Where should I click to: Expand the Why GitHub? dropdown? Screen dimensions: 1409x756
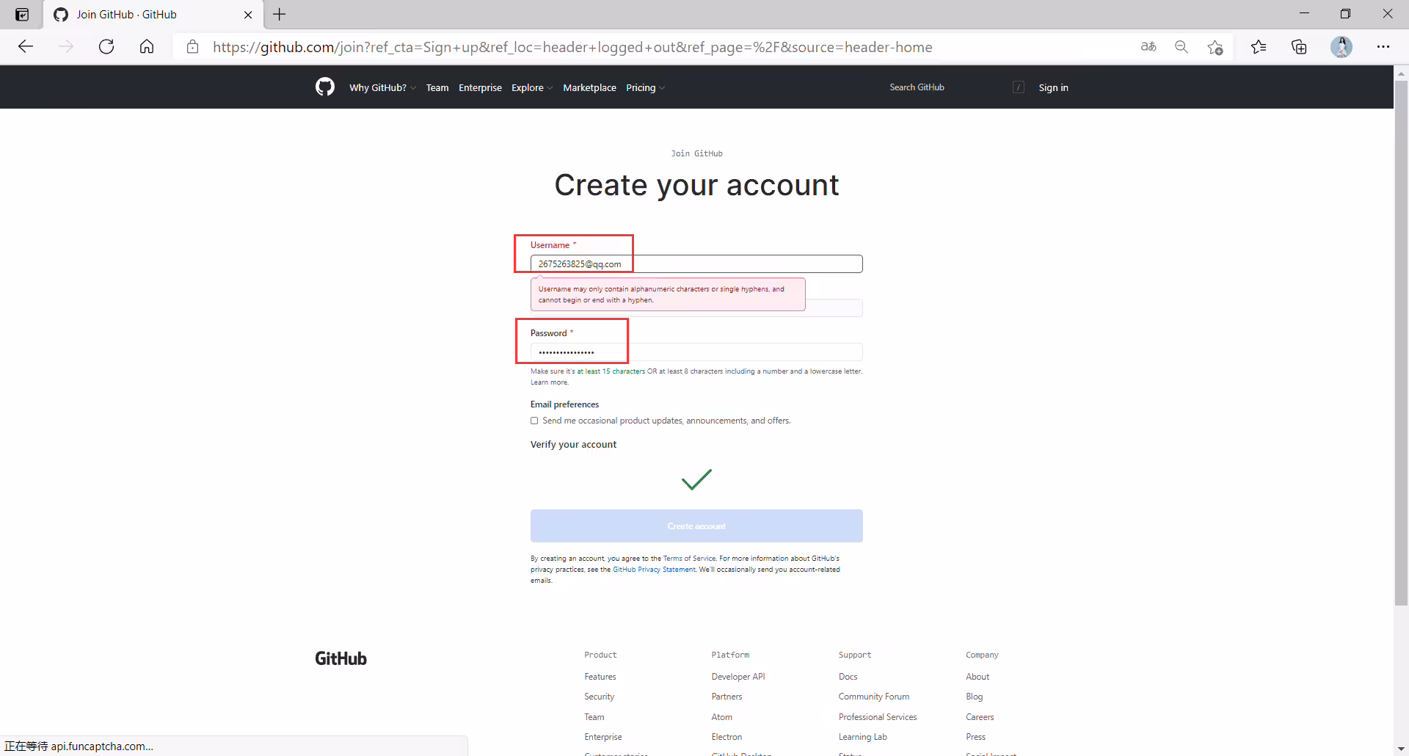point(382,87)
